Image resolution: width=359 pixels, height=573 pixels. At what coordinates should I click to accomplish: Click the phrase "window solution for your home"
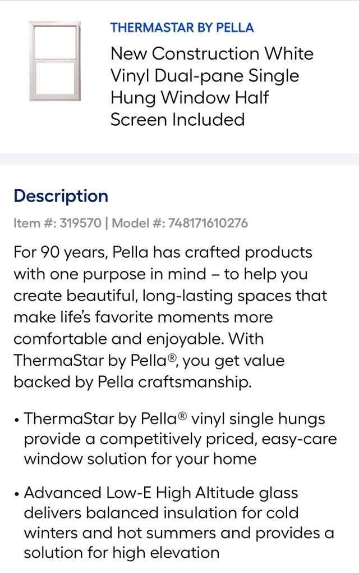click(140, 459)
